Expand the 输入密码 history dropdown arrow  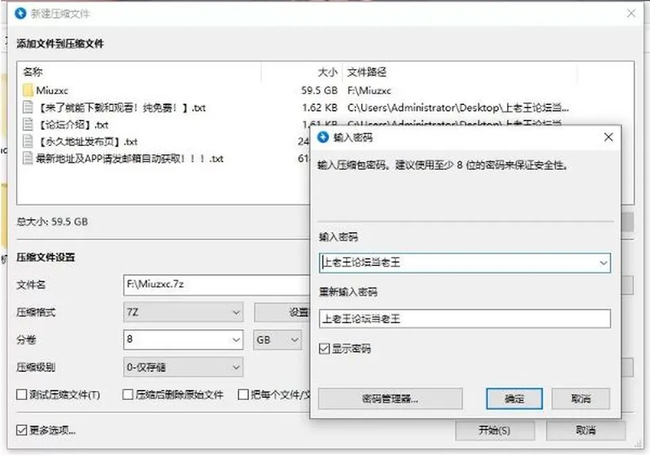(x=603, y=263)
